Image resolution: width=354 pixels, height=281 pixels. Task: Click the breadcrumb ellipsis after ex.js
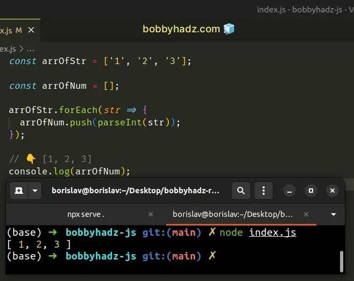31,49
